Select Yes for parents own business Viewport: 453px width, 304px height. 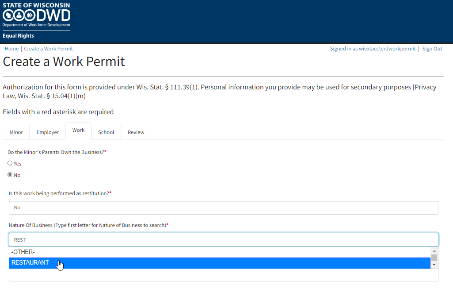(x=10, y=163)
